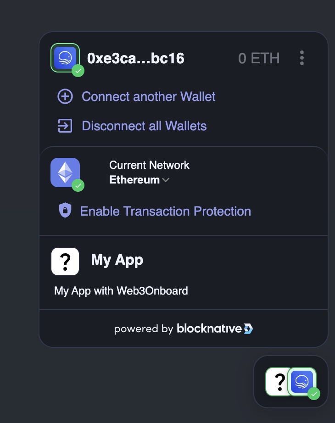Image resolution: width=335 pixels, height=423 pixels.
Task: Click the question mark icon in bottom widget
Action: (278, 382)
